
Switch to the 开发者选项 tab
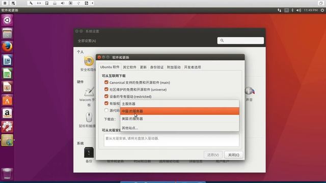[193, 67]
